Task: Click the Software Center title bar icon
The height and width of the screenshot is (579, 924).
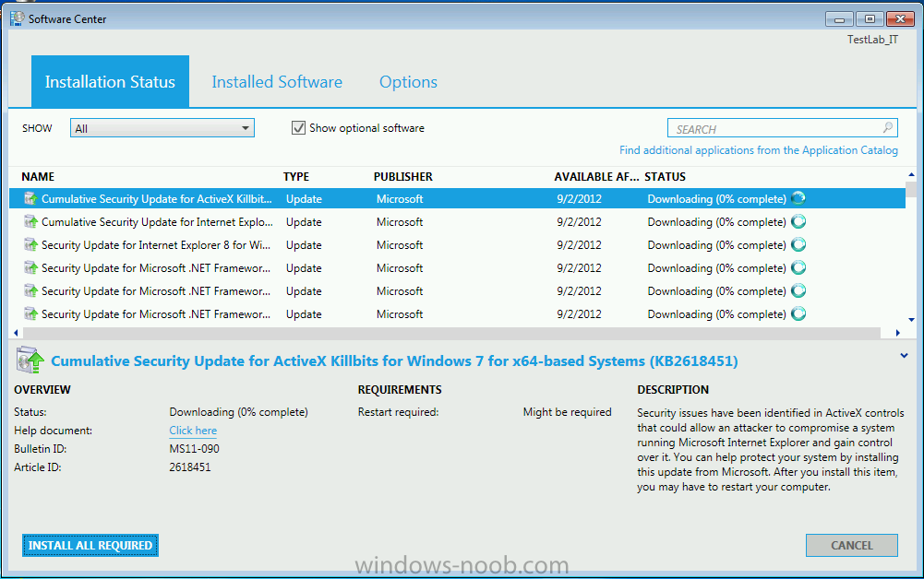Action: [18, 18]
